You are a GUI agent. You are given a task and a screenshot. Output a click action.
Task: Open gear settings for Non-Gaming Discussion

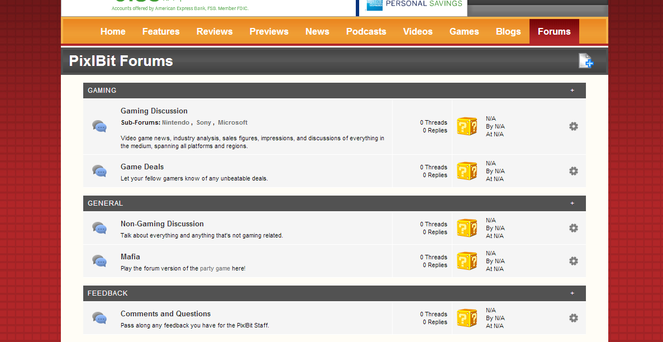point(574,227)
